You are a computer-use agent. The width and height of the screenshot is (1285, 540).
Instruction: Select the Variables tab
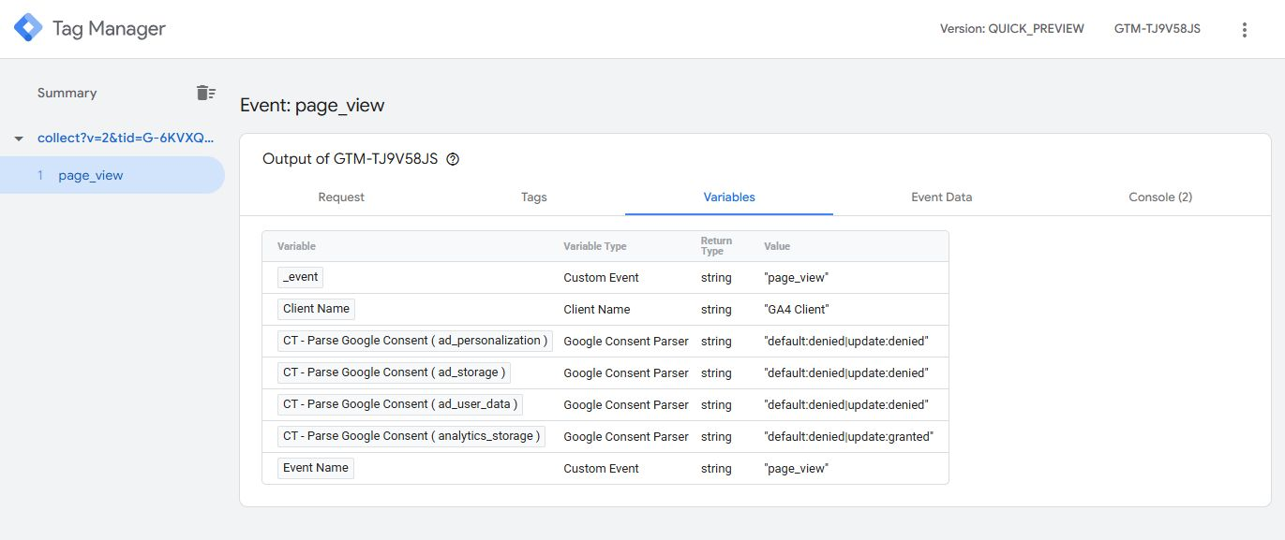[729, 197]
